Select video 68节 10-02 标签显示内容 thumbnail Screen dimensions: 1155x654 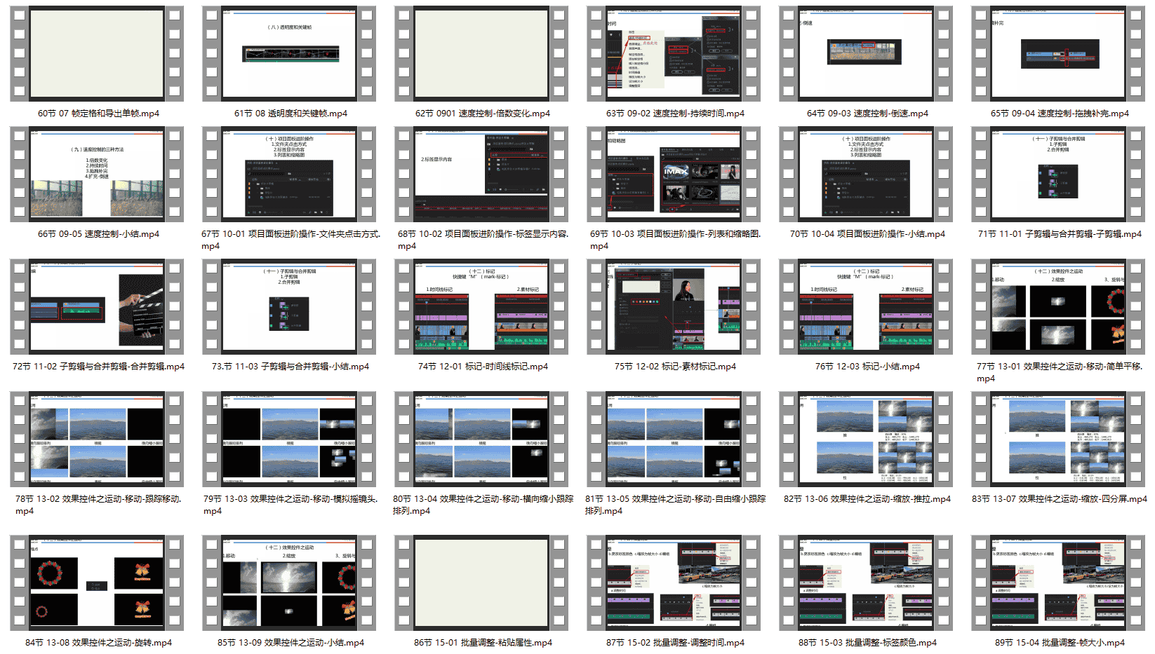tap(481, 175)
